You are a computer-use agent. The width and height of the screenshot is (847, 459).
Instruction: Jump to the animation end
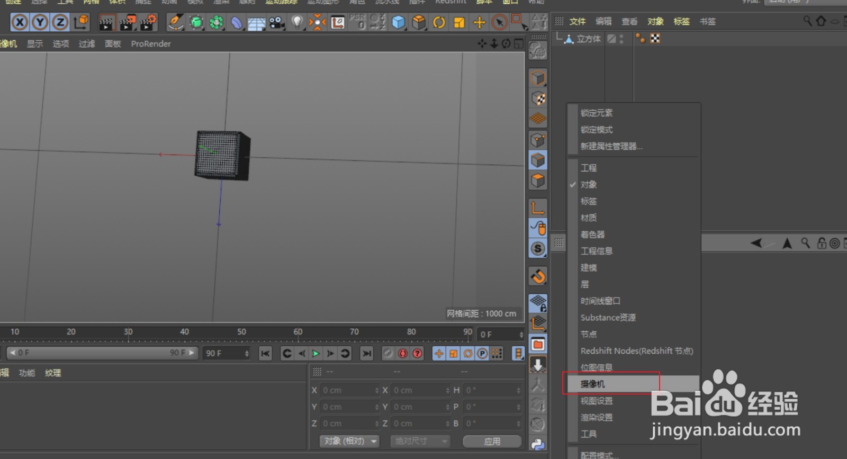pos(366,353)
